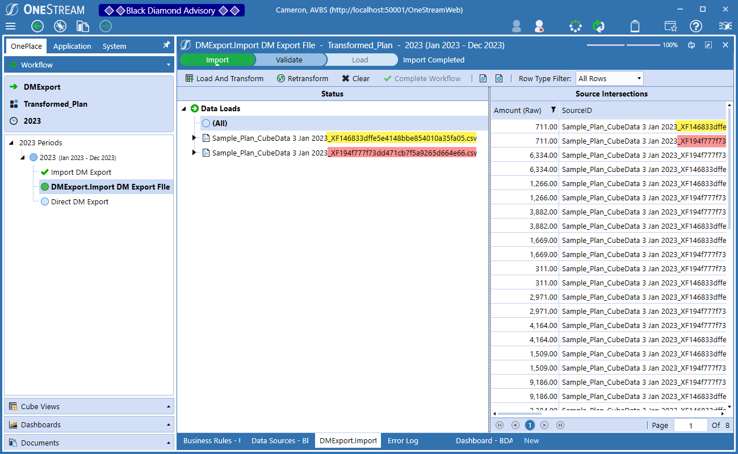Switch to the Application tab
Image resolution: width=738 pixels, height=454 pixels.
pyautogui.click(x=72, y=46)
